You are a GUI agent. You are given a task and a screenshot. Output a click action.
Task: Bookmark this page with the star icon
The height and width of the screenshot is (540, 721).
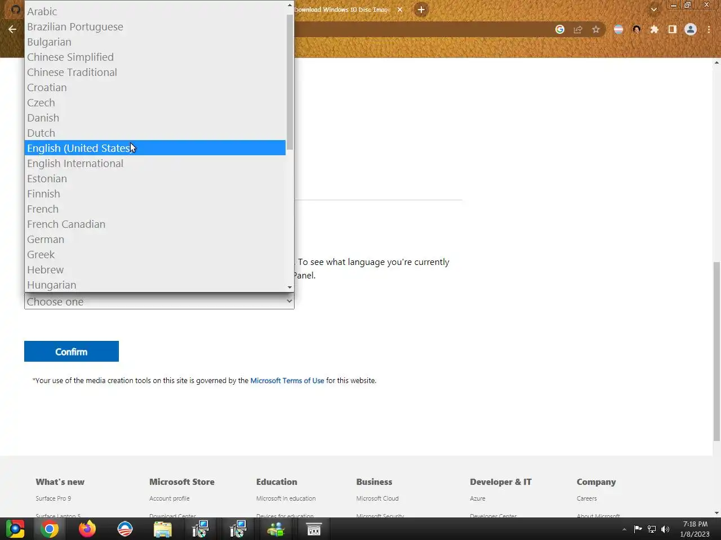pos(596,29)
